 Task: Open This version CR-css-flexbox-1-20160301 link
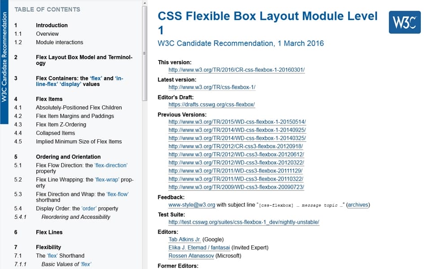click(236, 70)
